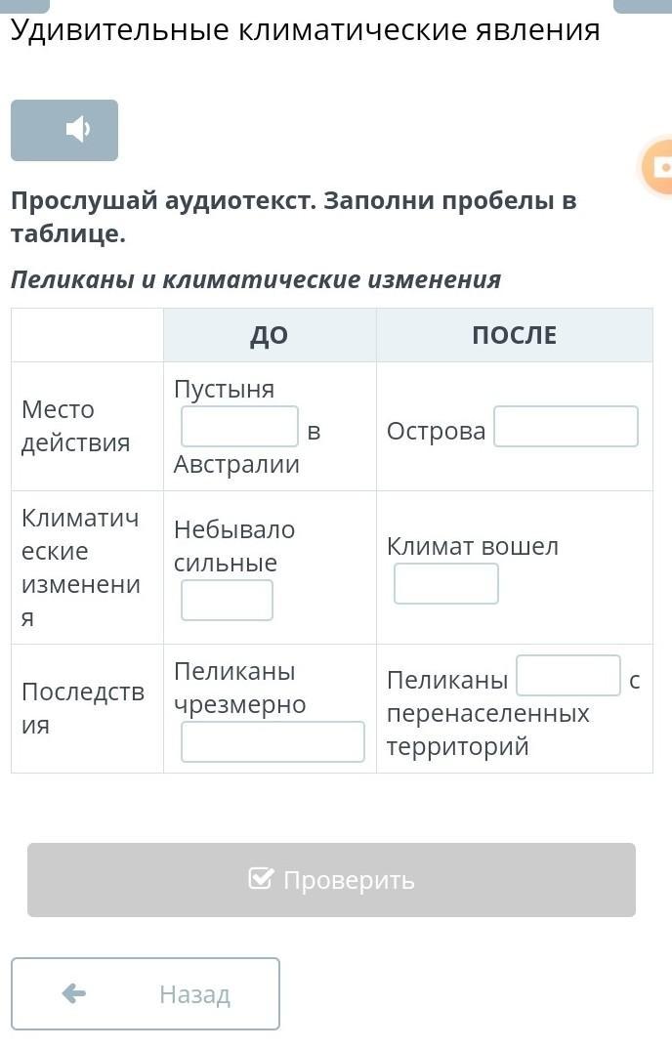Go back with the Назад button
This screenshot has height=1049, width=672.
pos(146,994)
